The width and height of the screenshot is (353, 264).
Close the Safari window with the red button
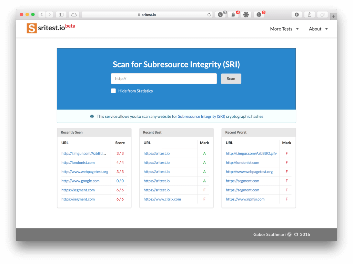click(21, 14)
